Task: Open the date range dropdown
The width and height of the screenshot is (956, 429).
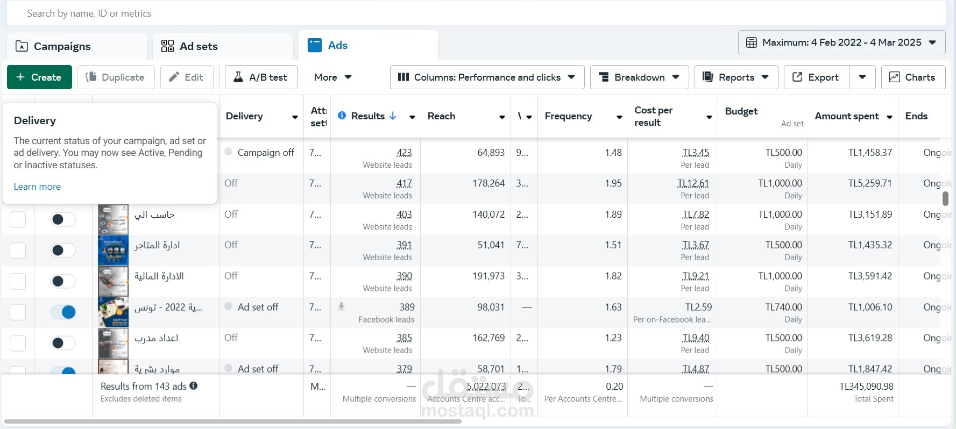Action: coord(841,42)
